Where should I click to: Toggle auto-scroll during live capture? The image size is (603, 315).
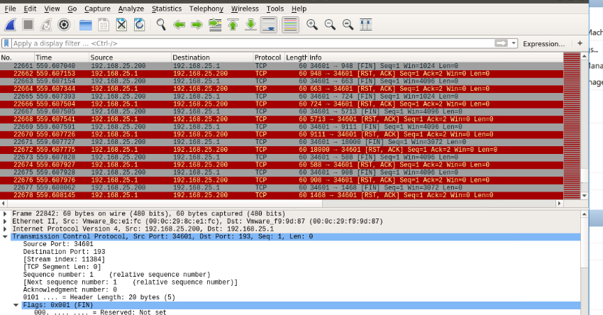pyautogui.click(x=269, y=25)
